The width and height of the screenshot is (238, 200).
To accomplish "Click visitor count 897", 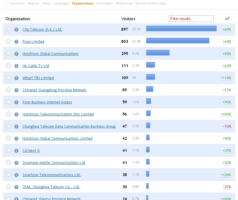I will [x=124, y=29].
